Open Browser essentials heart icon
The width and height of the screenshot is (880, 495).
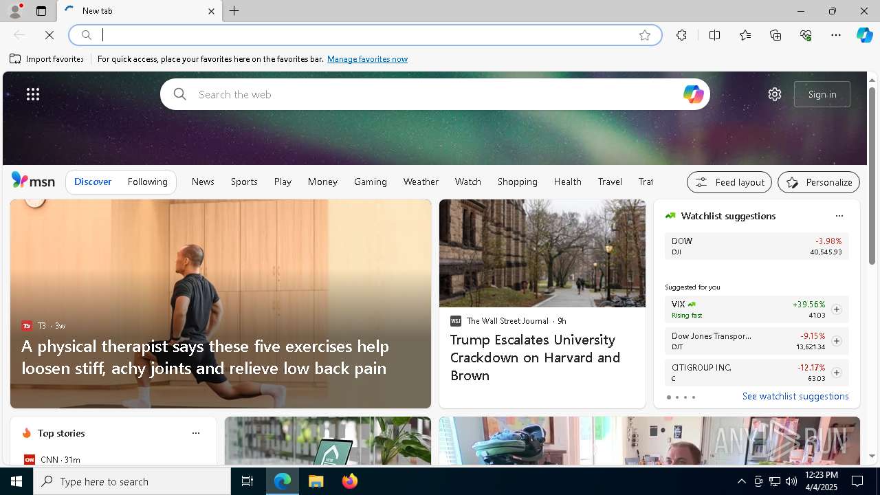pos(806,35)
